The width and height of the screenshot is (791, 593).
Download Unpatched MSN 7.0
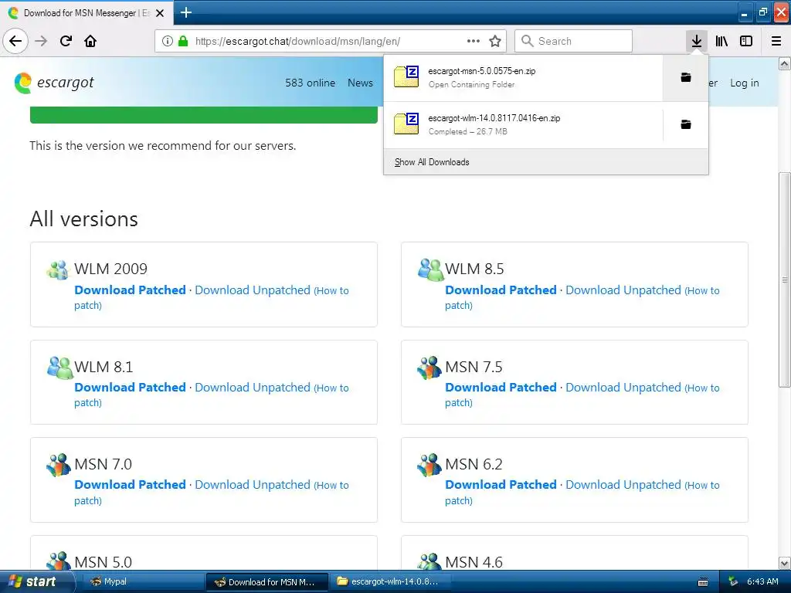pyautogui.click(x=253, y=485)
